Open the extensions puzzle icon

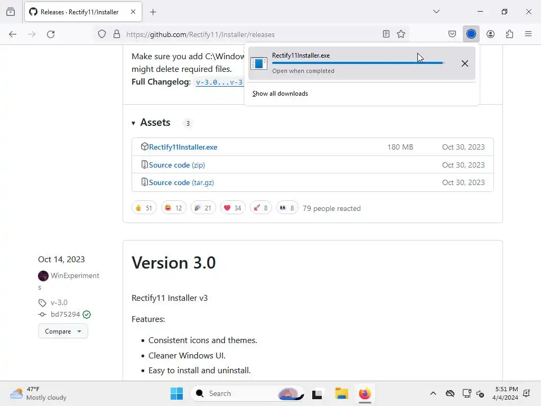[509, 34]
